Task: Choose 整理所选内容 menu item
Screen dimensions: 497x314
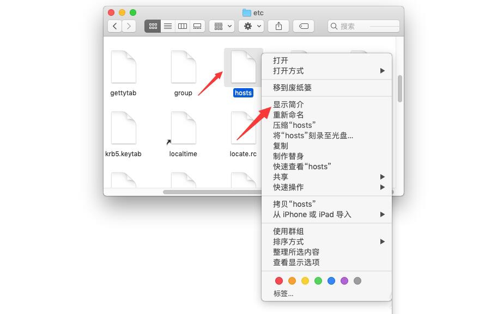Action: [x=326, y=252]
